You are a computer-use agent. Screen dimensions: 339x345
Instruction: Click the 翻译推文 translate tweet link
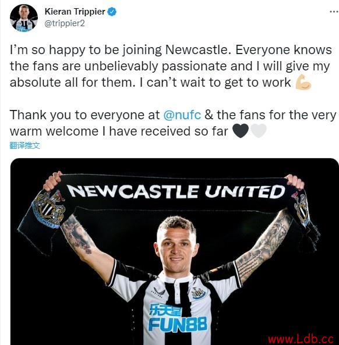(x=25, y=145)
